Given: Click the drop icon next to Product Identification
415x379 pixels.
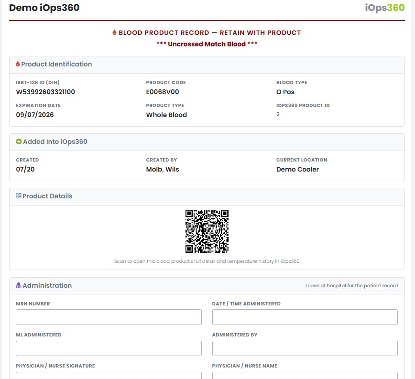Looking at the screenshot, I should 18,64.
